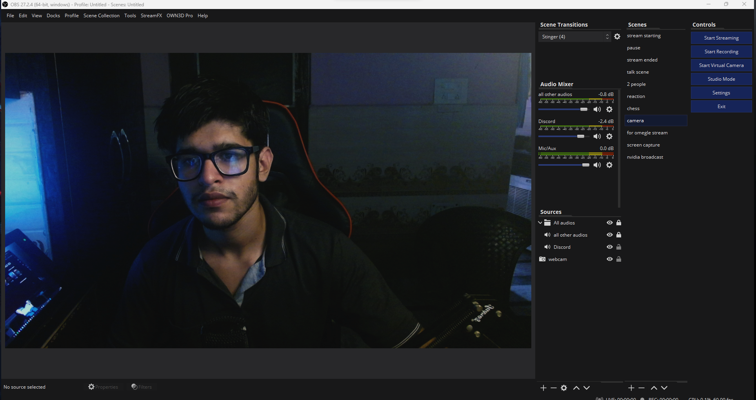This screenshot has width=756, height=400.
Task: Open all other audios mixer settings gear
Action: coord(610,109)
